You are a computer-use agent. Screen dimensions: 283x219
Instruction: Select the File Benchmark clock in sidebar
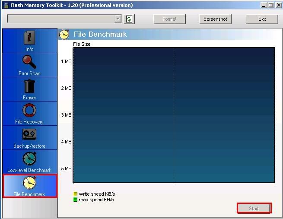(x=30, y=183)
